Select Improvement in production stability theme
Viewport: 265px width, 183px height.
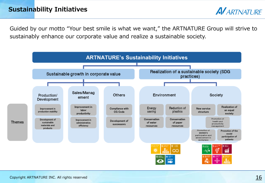click(48, 110)
